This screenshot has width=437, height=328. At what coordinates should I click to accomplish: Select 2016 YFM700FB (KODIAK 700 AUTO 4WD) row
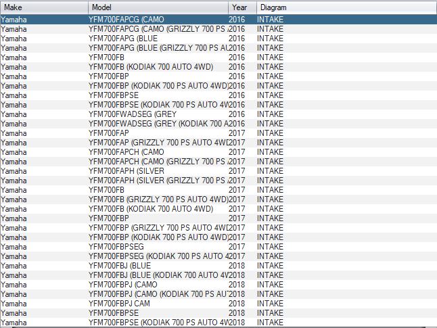pos(218,67)
